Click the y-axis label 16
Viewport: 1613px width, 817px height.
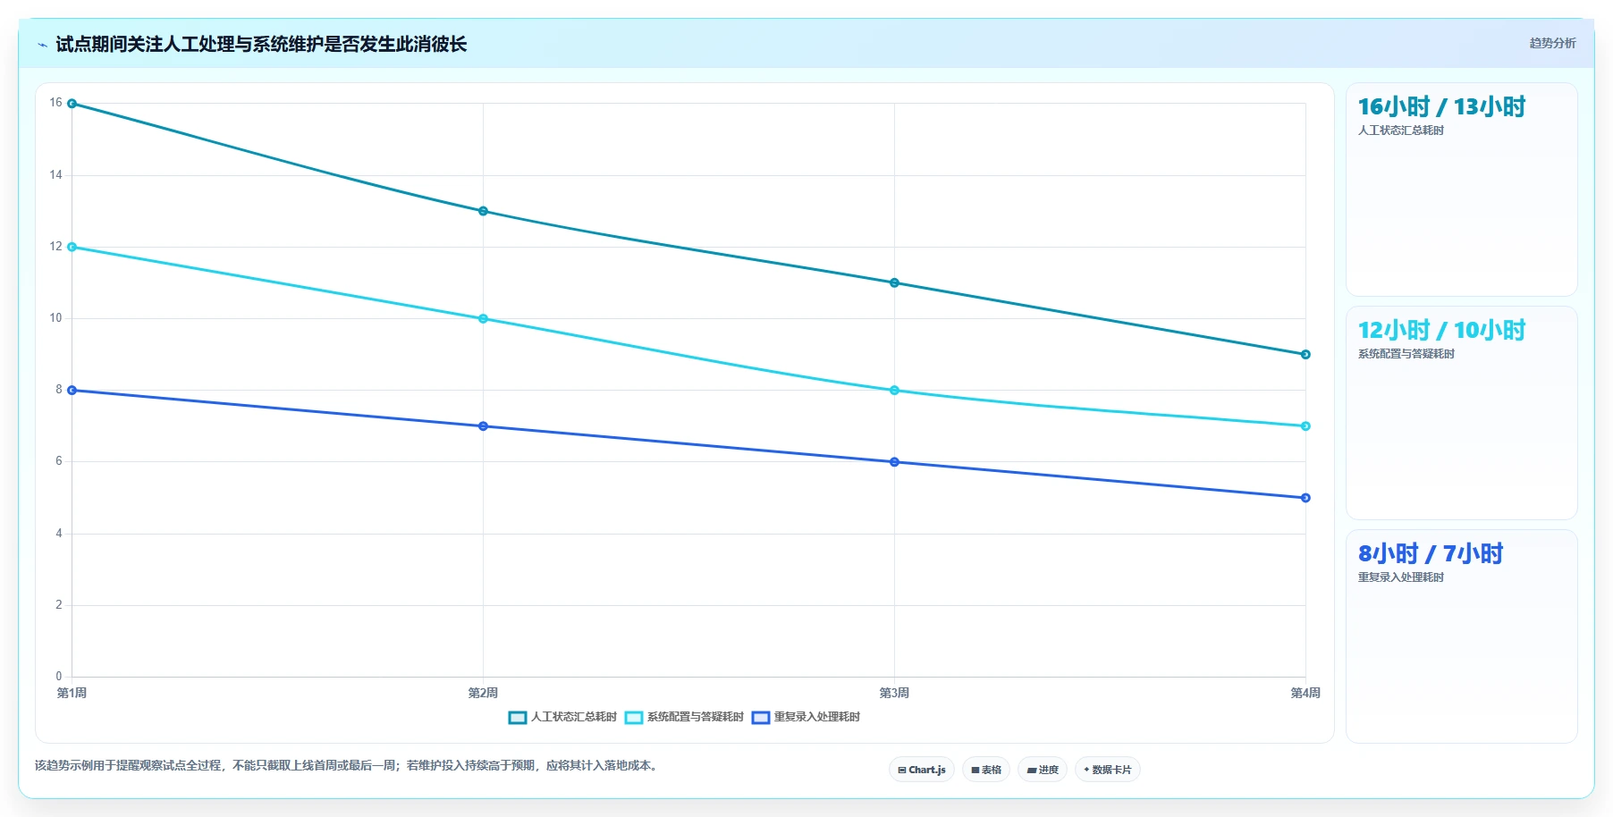[x=56, y=103]
